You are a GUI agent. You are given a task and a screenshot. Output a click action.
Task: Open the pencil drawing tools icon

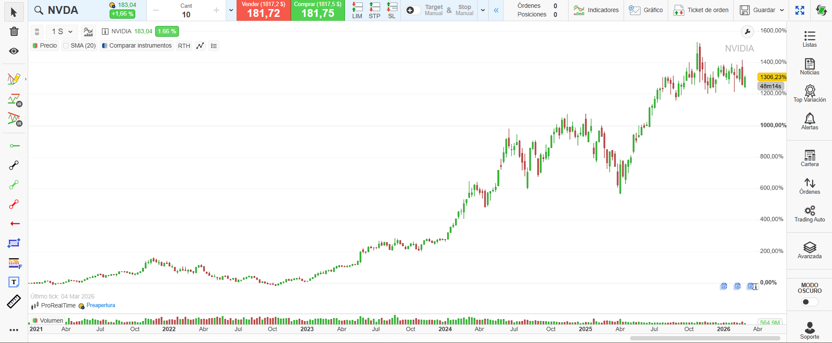click(14, 79)
